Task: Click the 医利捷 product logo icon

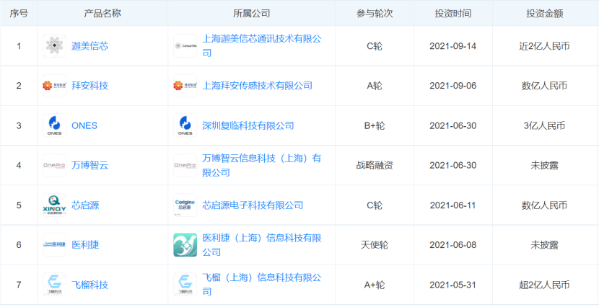Action: pos(54,245)
